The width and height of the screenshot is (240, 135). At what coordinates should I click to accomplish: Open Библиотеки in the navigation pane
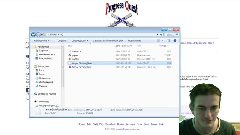pos(43,66)
